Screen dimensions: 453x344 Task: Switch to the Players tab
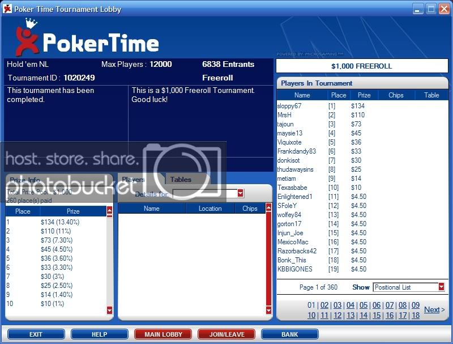coord(133,180)
